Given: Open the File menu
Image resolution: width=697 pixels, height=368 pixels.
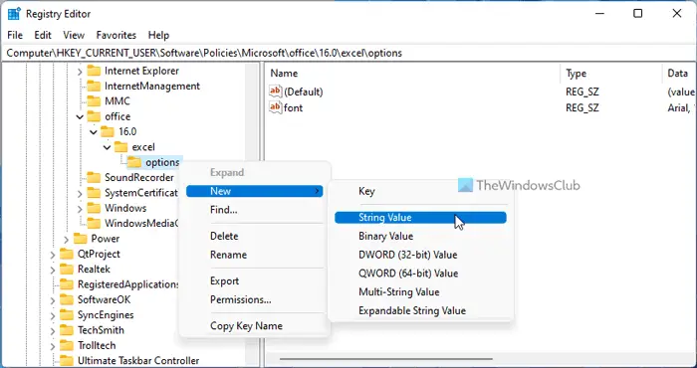Looking at the screenshot, I should pyautogui.click(x=15, y=35).
